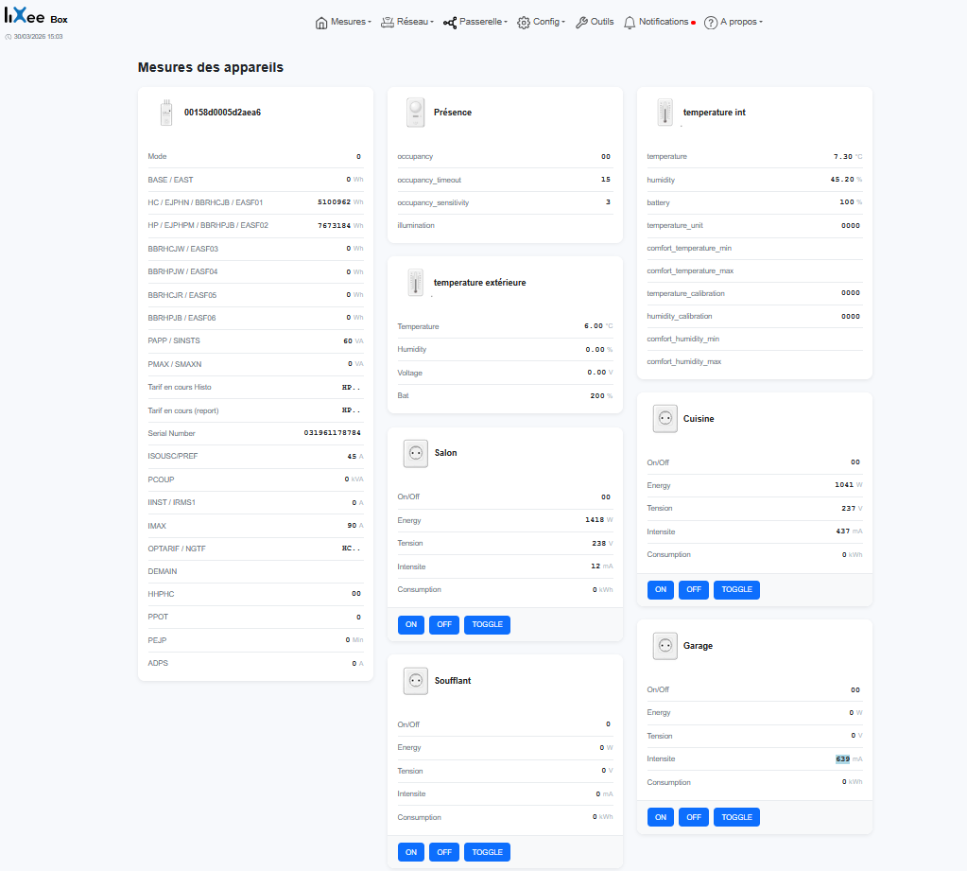Screen dimensions: 967x871
Task: Turn ON the Garage socket
Action: click(x=660, y=816)
